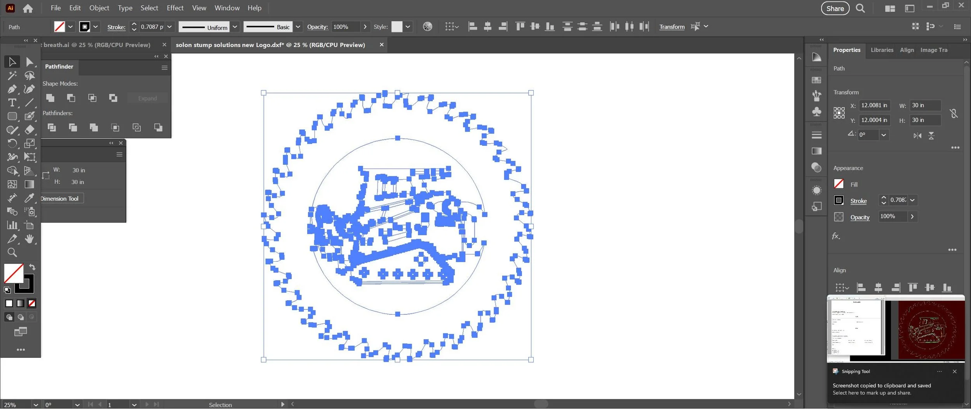Select the Eyedropper tool
Screen dimensions: 971x409
pos(30,198)
